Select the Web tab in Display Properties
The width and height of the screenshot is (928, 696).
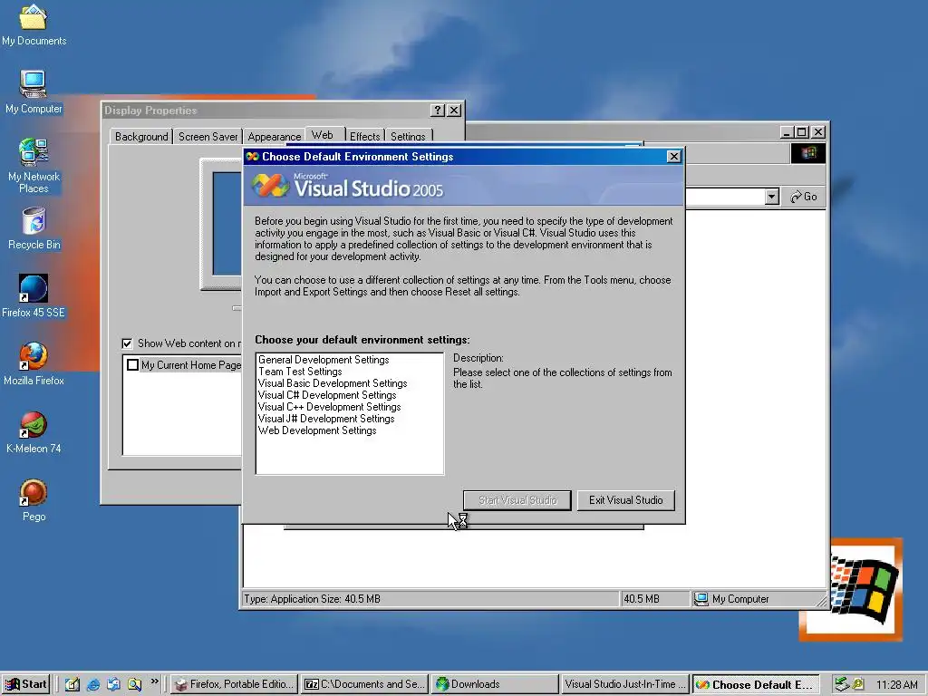point(323,135)
